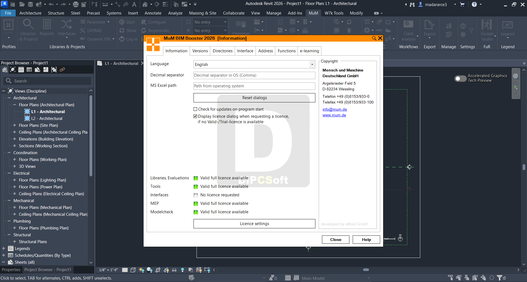Toggle Accelerated Graphics Tech Preview switch

(460, 79)
